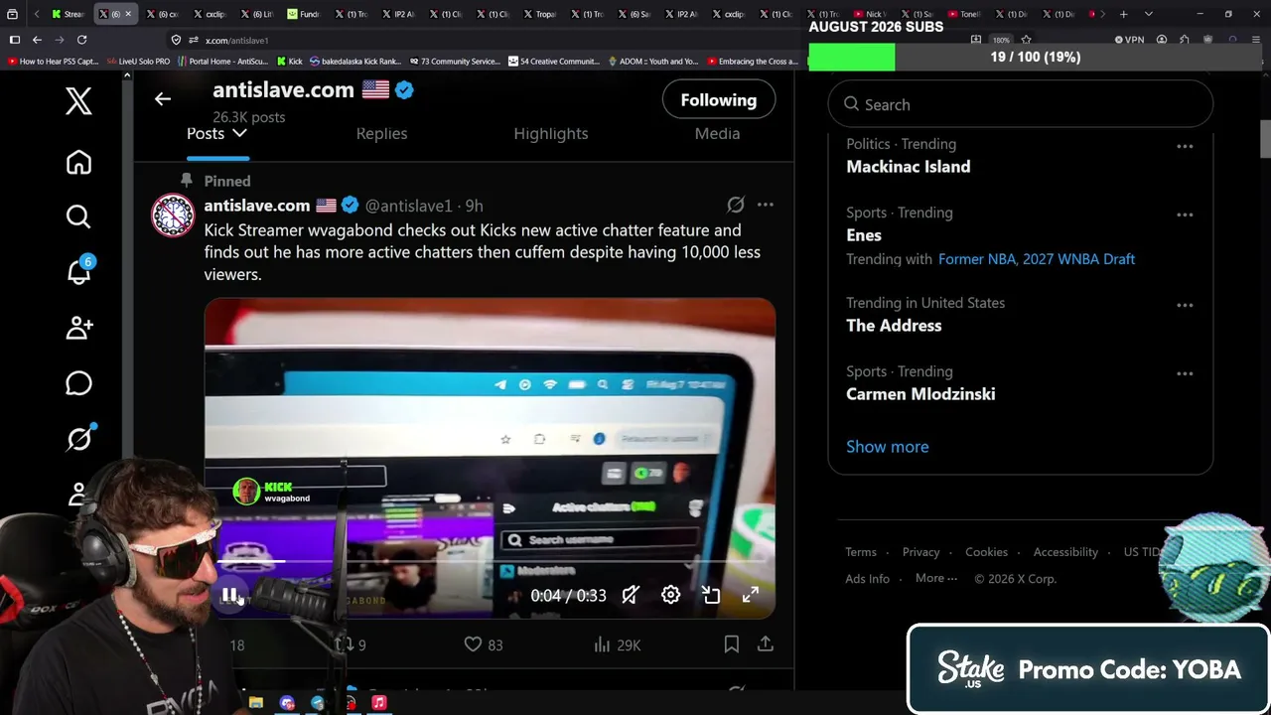The image size is (1271, 715).
Task: Open more options for Enes trend
Action: (1185, 214)
